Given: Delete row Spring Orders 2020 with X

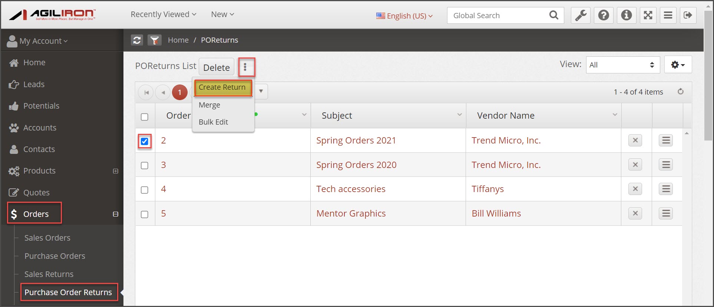Looking at the screenshot, I should pyautogui.click(x=635, y=165).
